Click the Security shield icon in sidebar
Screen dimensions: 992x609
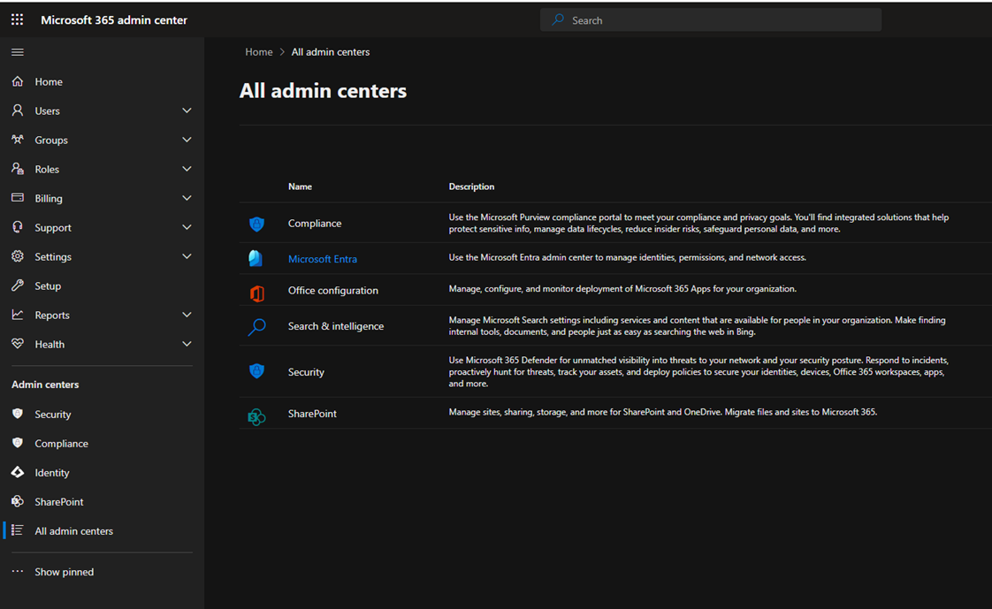click(x=18, y=414)
